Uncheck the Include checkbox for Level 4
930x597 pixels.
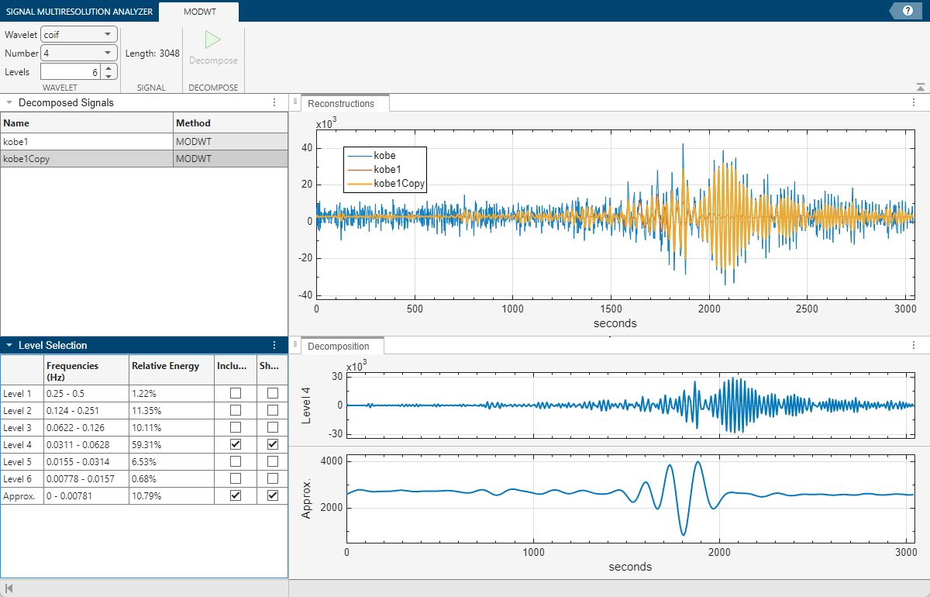pos(236,444)
